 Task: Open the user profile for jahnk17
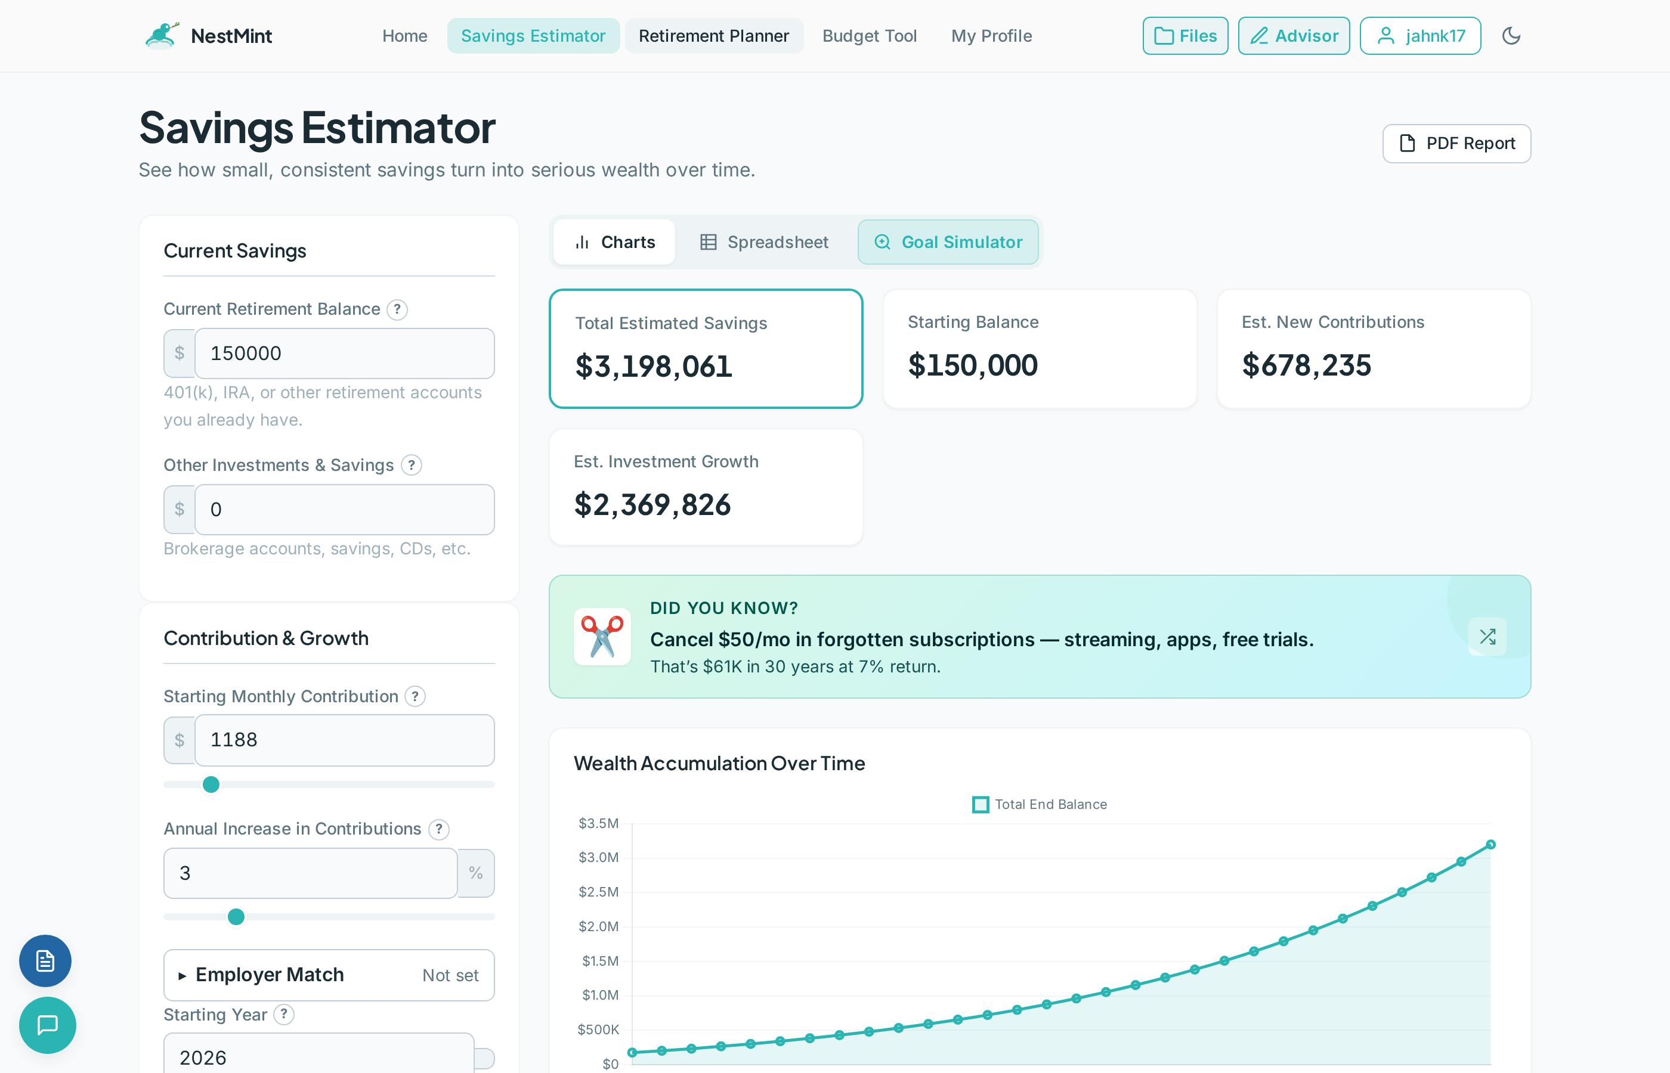[x=1419, y=36]
